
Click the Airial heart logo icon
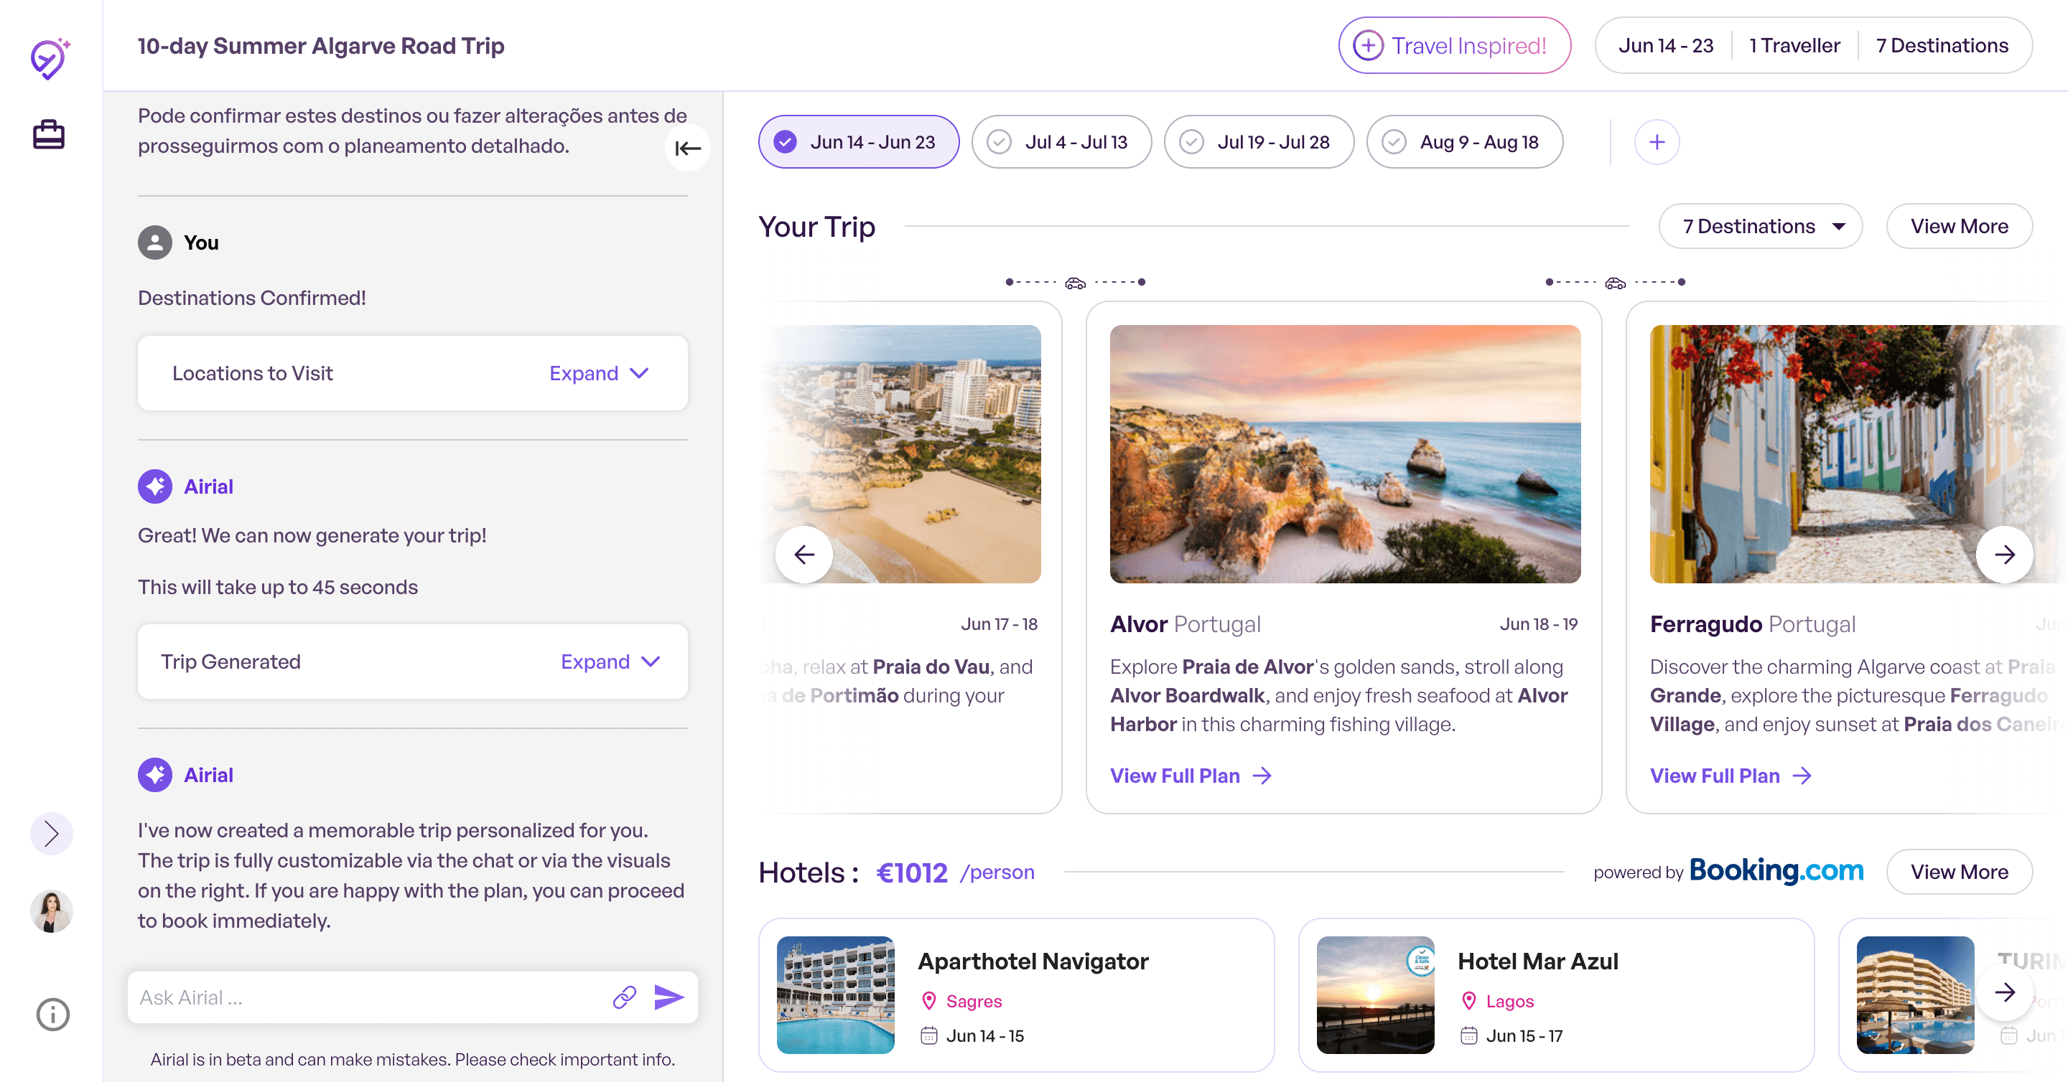pyautogui.click(x=50, y=59)
